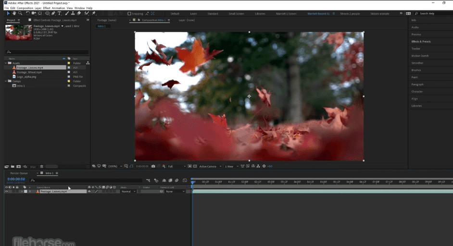Select the Hand tool
The width and height of the screenshot is (453, 246).
click(x=14, y=13)
